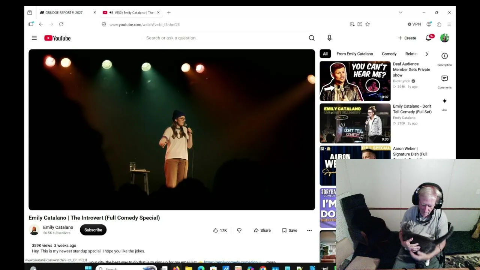The image size is (480, 270).
Task: Reload the page in browser toolbar
Action: [61, 24]
